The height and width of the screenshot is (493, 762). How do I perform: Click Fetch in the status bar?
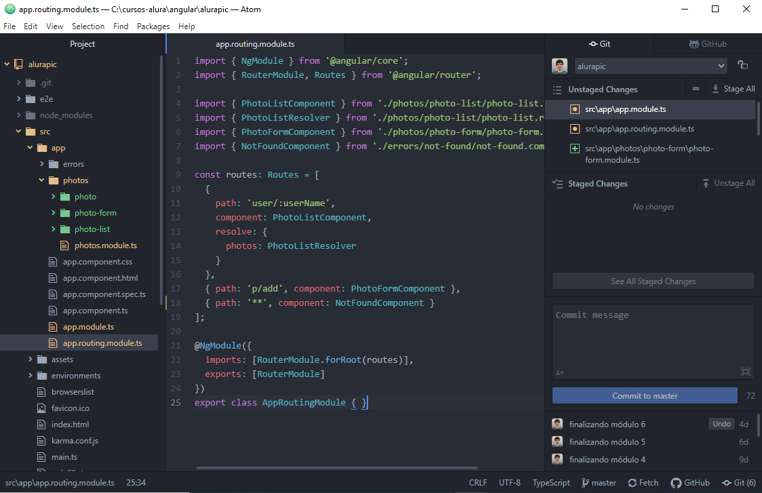[643, 482]
